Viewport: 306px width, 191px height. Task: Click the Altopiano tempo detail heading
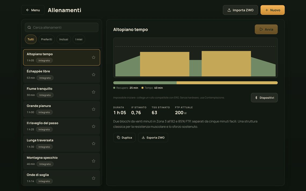pos(130,29)
